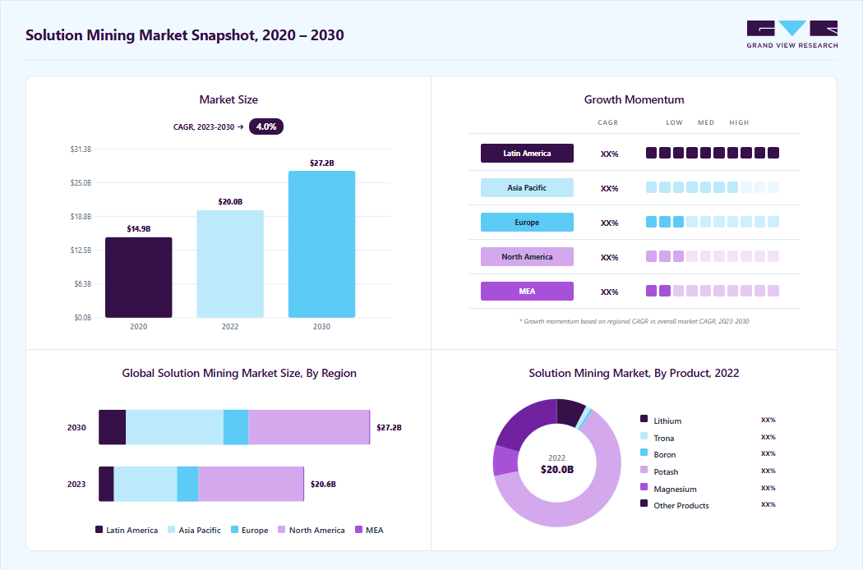Click the North America segment in 2030 bar
Screen dimensions: 863x570
pyautogui.click(x=308, y=427)
